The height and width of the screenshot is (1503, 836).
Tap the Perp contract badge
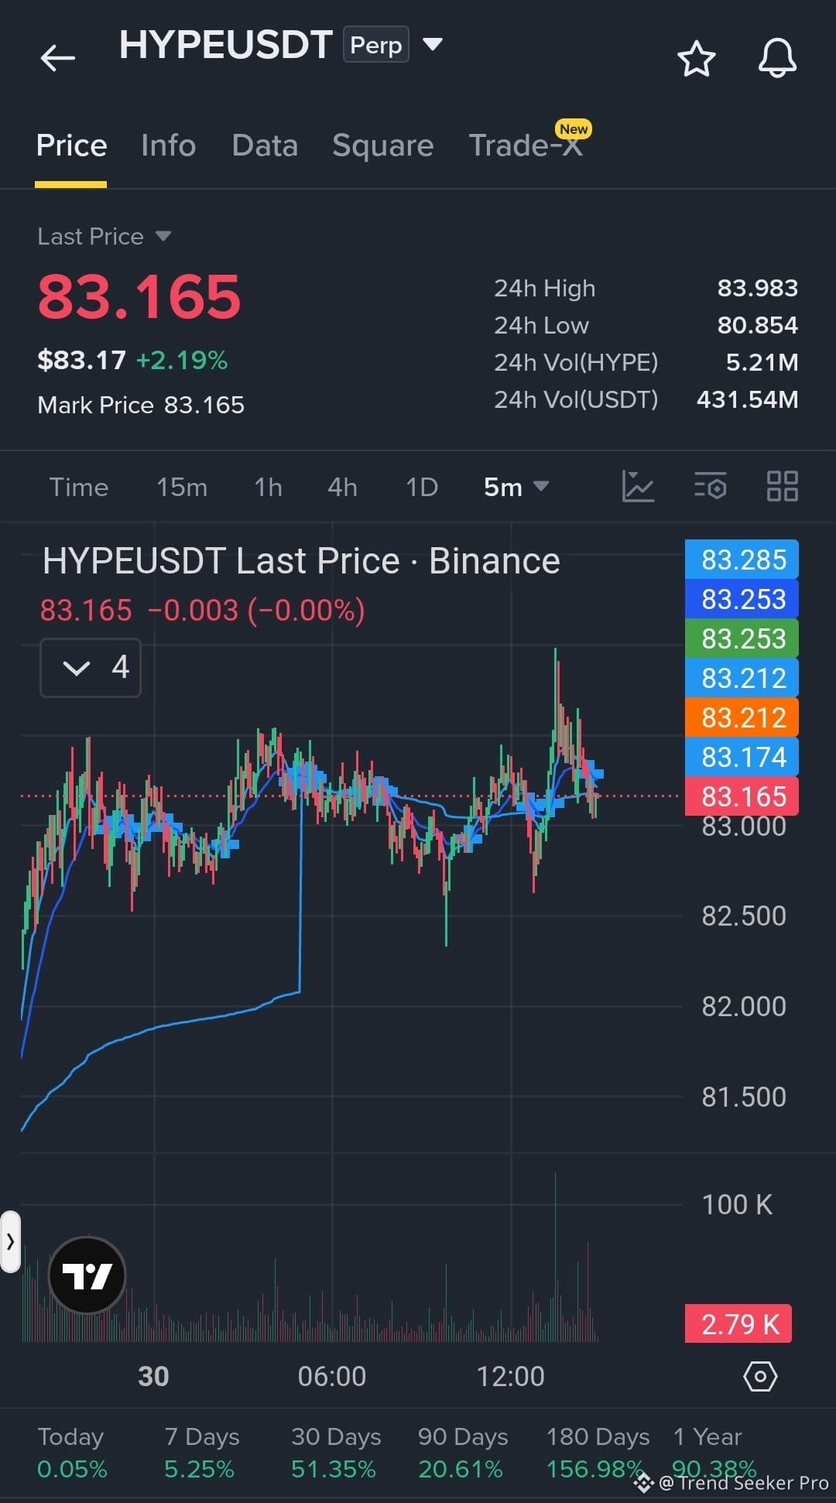[x=376, y=45]
